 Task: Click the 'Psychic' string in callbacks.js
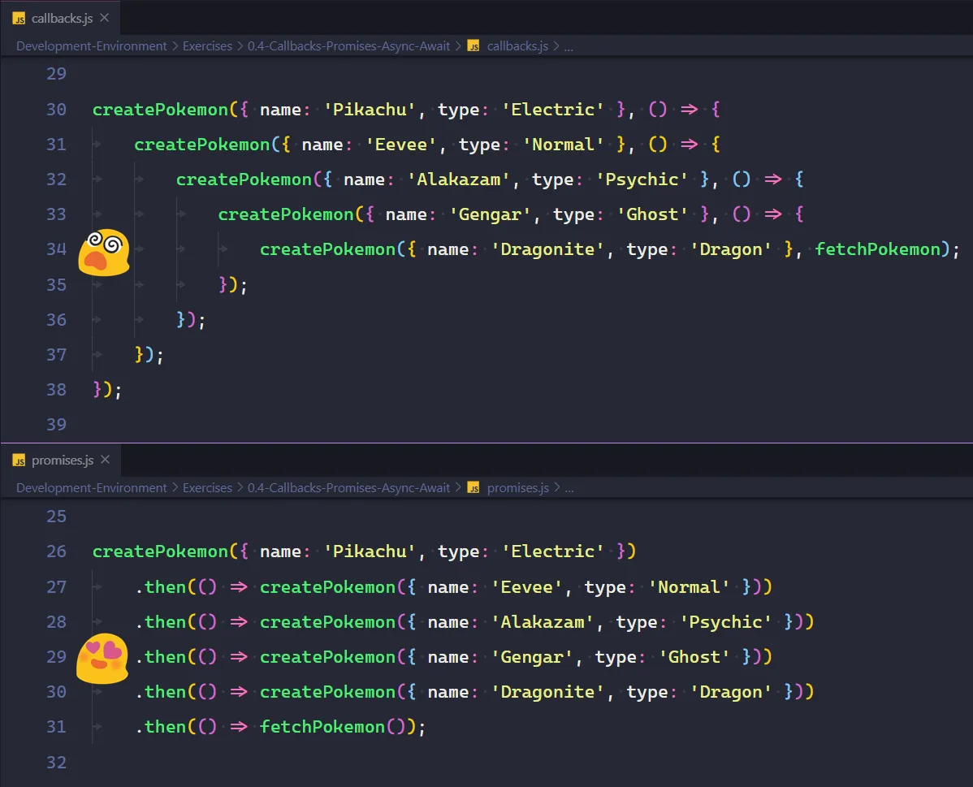642,179
